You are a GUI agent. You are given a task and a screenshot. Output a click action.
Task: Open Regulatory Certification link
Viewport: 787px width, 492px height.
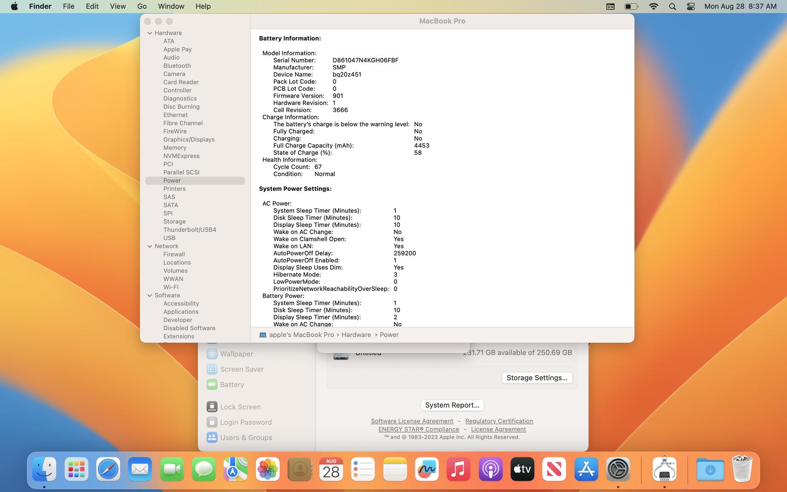tap(499, 421)
